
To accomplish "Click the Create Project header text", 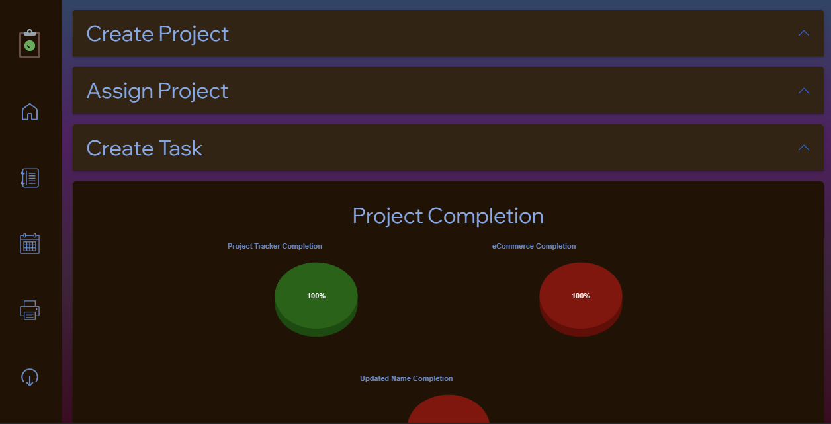I will click(x=157, y=33).
